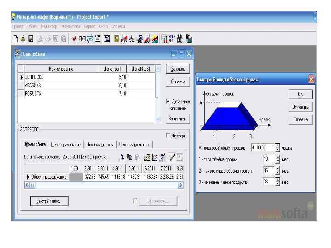The image size is (331, 248).
Task: Click the list-with-lines toolbar icon after checkmark
Action: coord(82,39)
